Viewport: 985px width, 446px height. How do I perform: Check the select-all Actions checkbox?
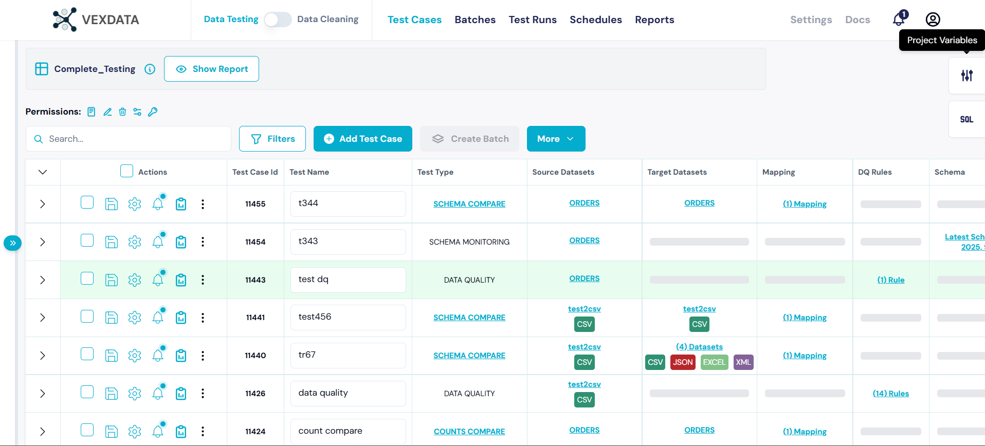pyautogui.click(x=126, y=171)
